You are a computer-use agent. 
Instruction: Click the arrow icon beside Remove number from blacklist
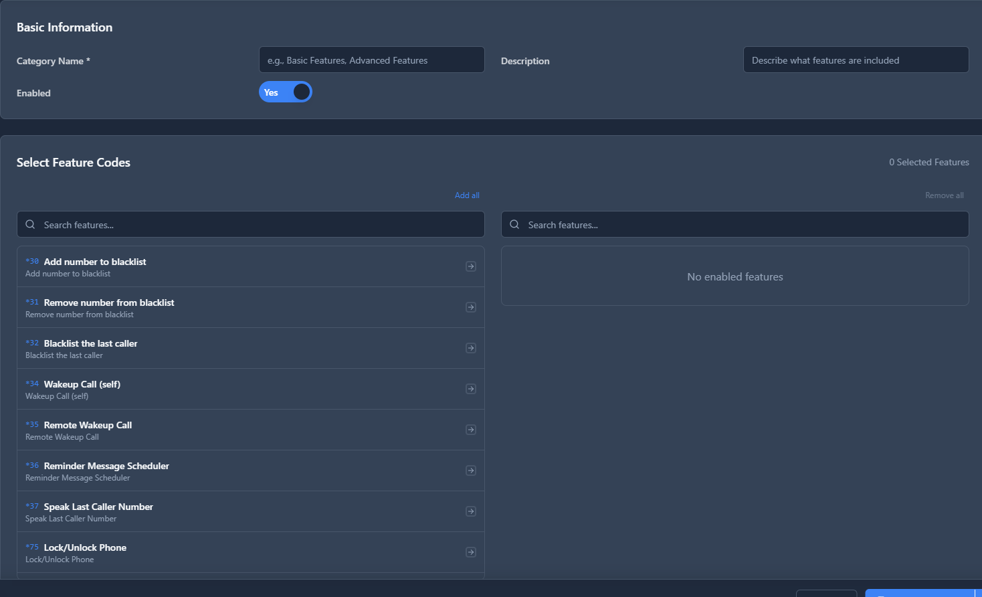[470, 307]
